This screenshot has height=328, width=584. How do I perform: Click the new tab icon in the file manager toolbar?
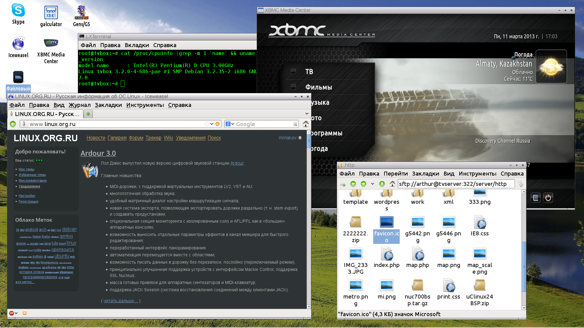tap(343, 184)
